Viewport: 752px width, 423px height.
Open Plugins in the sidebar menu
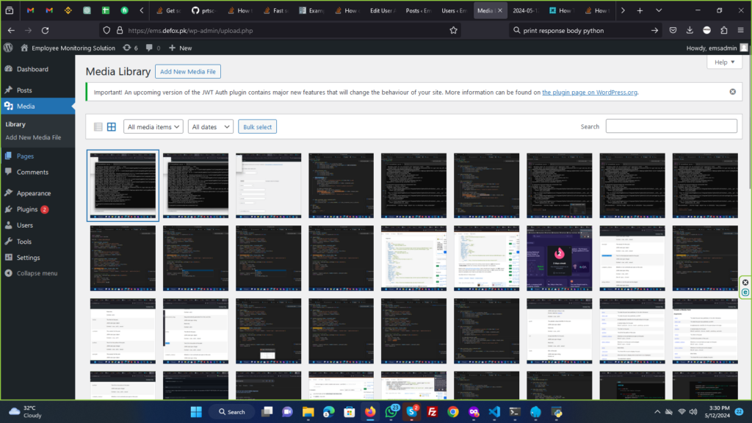click(27, 209)
